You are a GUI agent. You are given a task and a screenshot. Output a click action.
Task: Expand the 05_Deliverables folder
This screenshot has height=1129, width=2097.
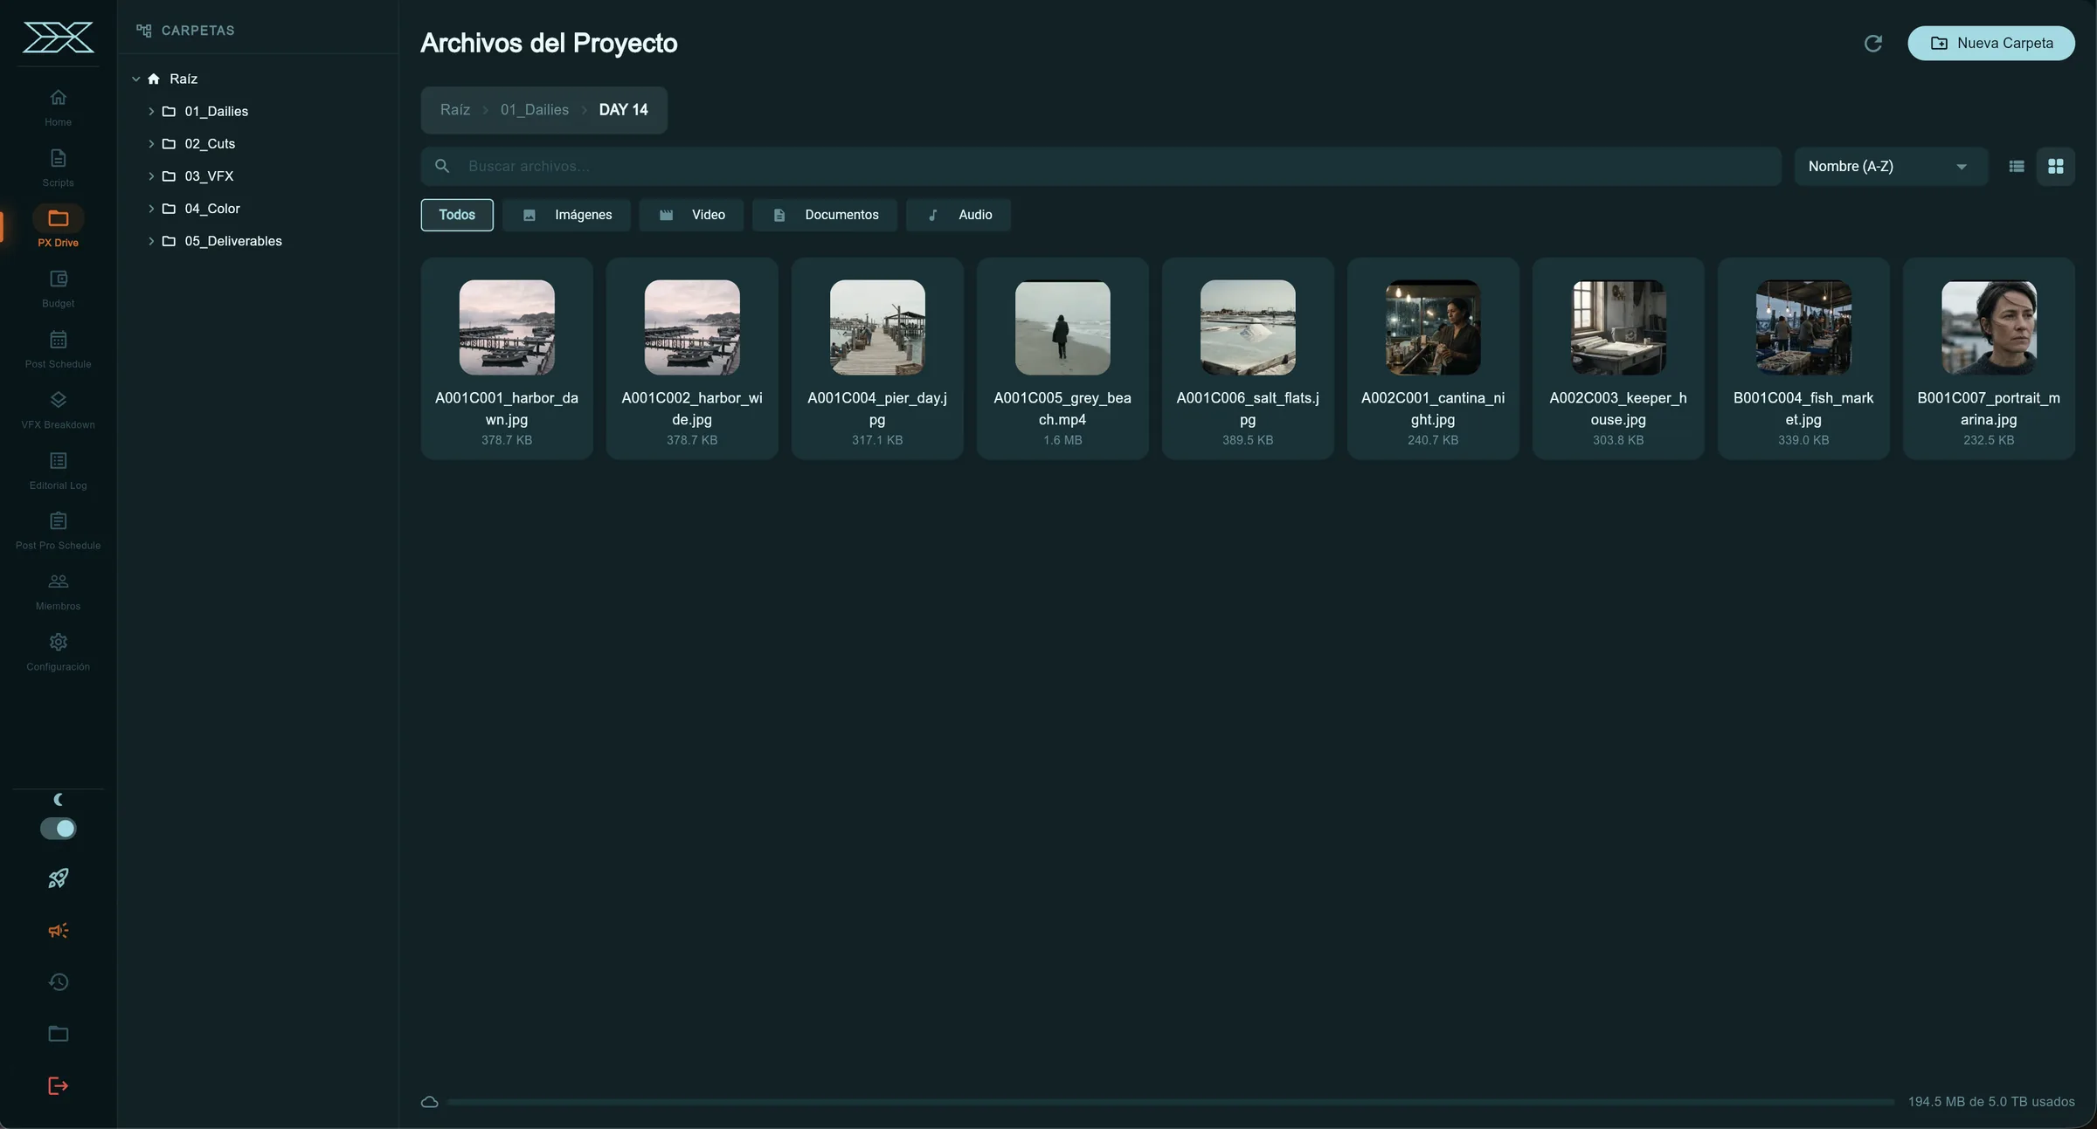pyautogui.click(x=151, y=241)
